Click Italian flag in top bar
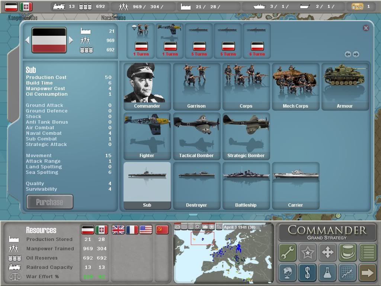This screenshot has height=286, width=381. point(26,7)
